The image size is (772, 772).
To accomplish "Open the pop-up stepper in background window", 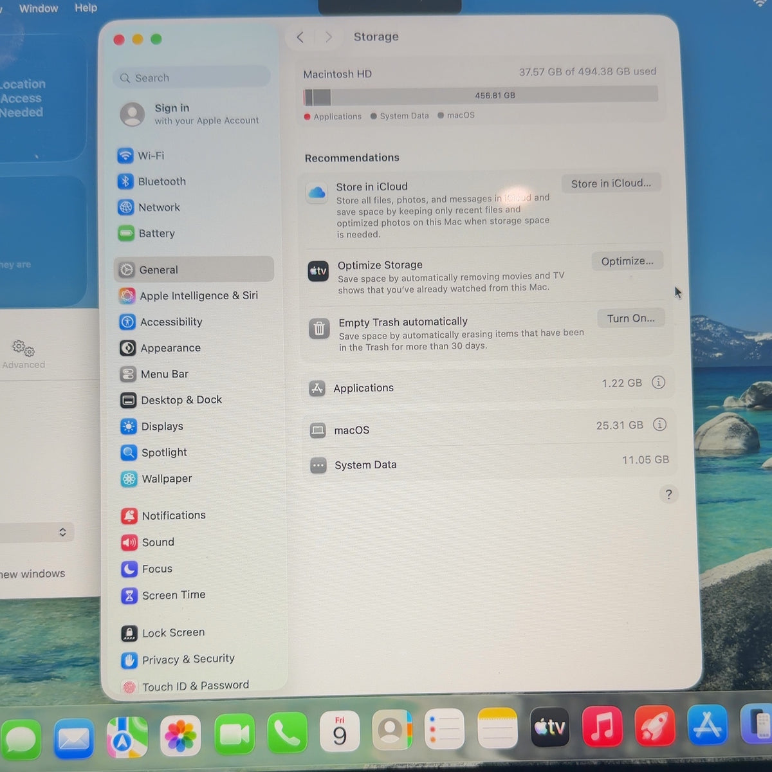I will (x=62, y=532).
